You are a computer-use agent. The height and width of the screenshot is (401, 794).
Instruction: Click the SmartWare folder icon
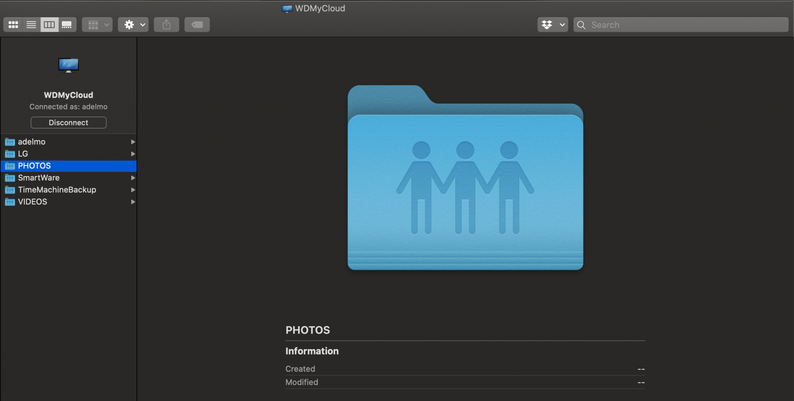pyautogui.click(x=10, y=178)
